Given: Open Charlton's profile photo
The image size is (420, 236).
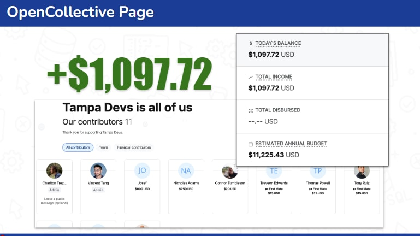Looking at the screenshot, I should [54, 171].
